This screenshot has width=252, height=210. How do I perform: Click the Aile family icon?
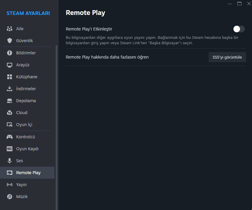point(10,29)
